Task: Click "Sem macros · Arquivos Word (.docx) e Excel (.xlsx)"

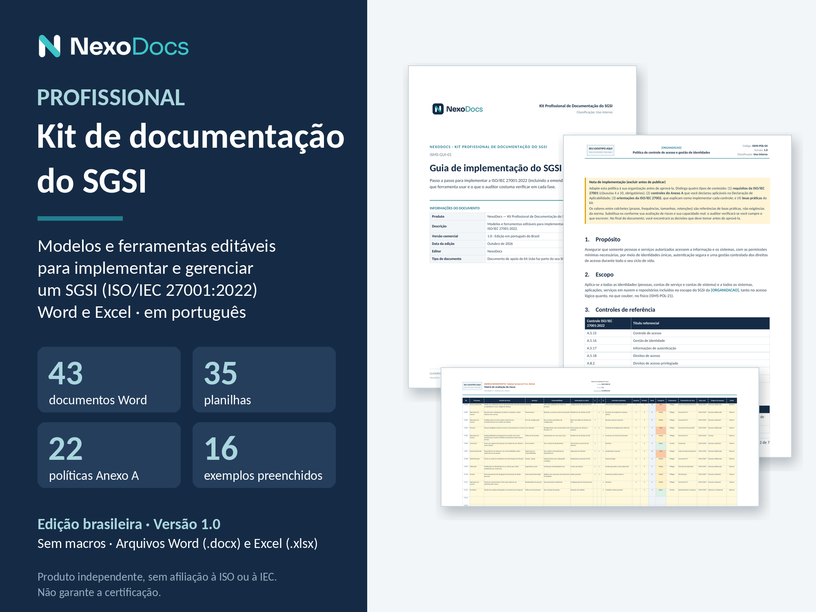Action: coord(177,544)
